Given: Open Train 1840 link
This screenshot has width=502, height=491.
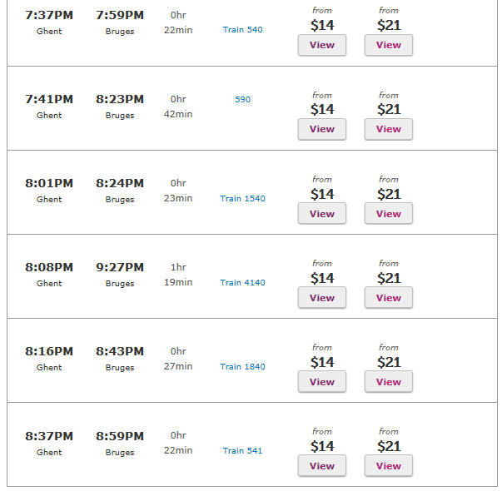Looking at the screenshot, I should (x=242, y=367).
